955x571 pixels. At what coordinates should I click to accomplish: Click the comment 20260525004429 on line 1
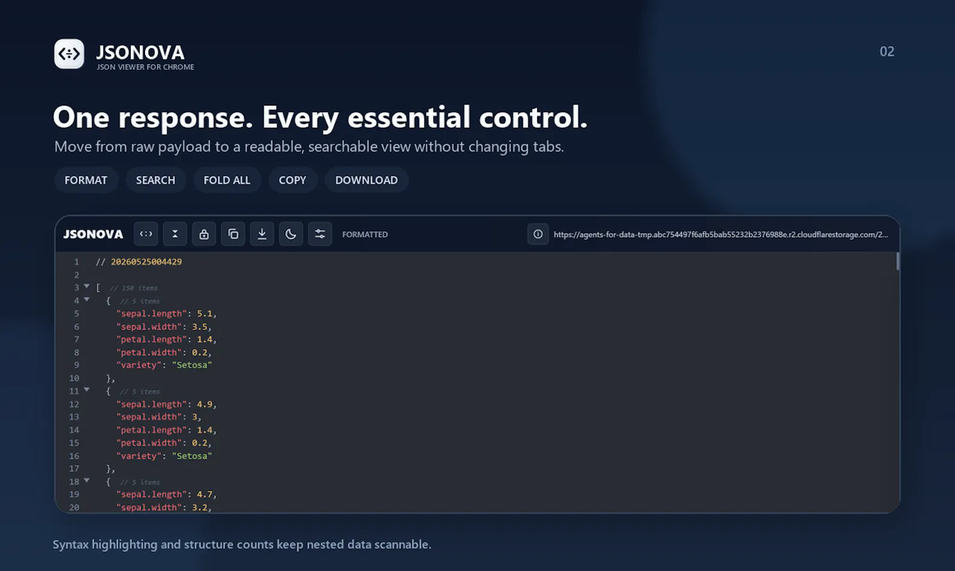pyautogui.click(x=138, y=262)
